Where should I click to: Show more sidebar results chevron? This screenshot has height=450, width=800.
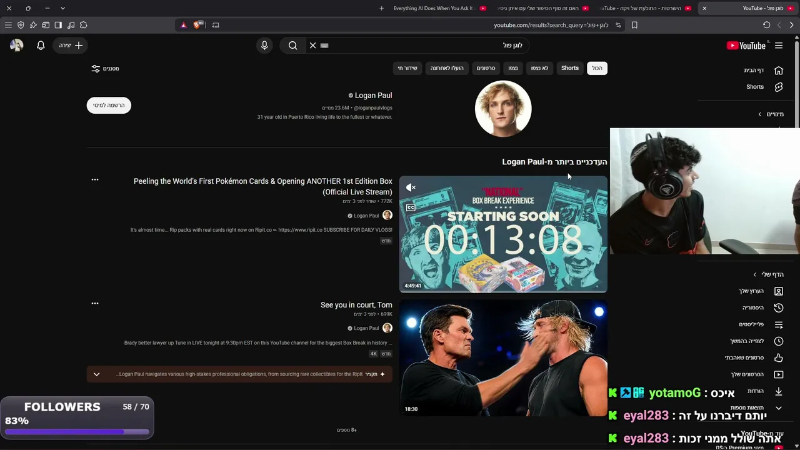[779, 408]
